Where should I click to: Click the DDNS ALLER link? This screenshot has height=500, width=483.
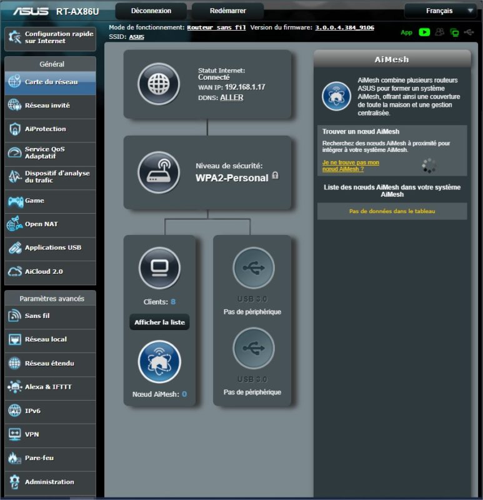click(232, 97)
